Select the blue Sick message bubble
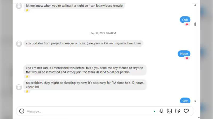The width and height of the screenshot is (213, 119). click(x=185, y=100)
